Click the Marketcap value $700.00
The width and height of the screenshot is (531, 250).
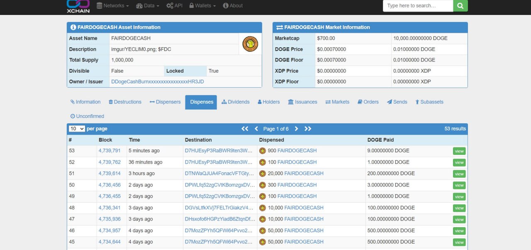(326, 38)
